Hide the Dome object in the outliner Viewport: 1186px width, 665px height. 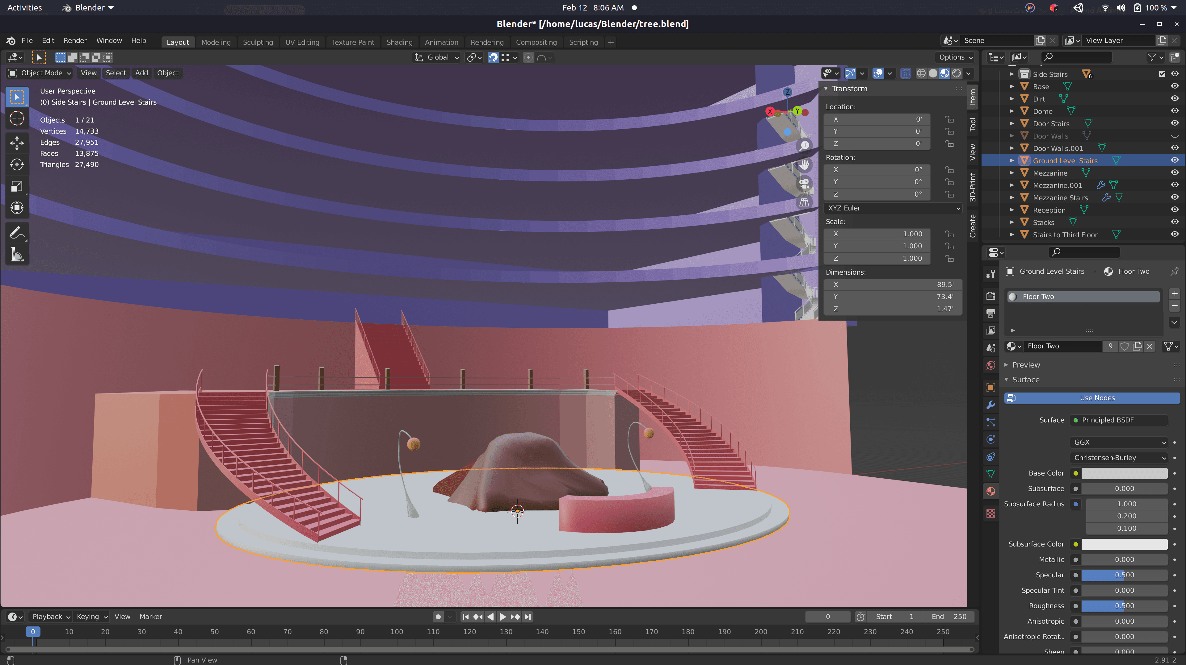[x=1175, y=111]
